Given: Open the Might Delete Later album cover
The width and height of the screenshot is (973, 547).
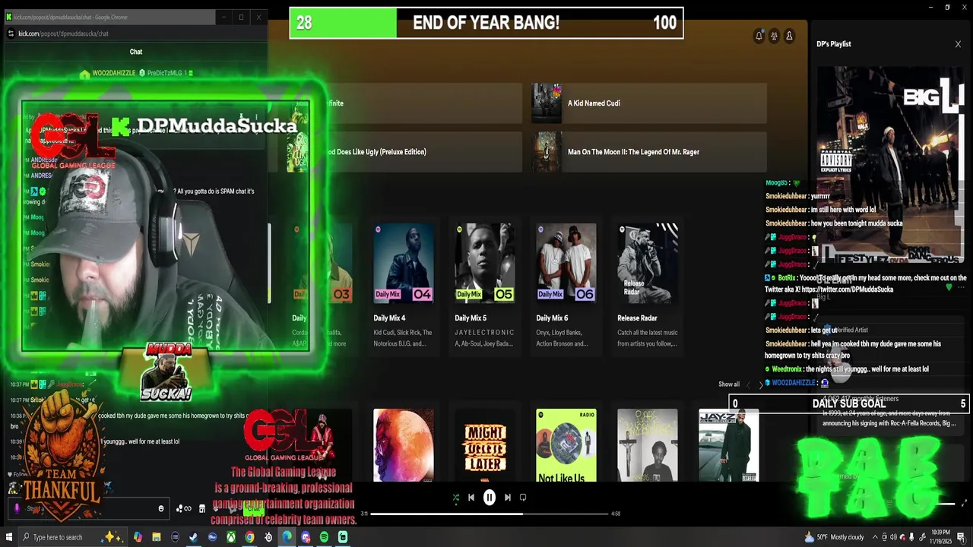Looking at the screenshot, I should (x=485, y=445).
